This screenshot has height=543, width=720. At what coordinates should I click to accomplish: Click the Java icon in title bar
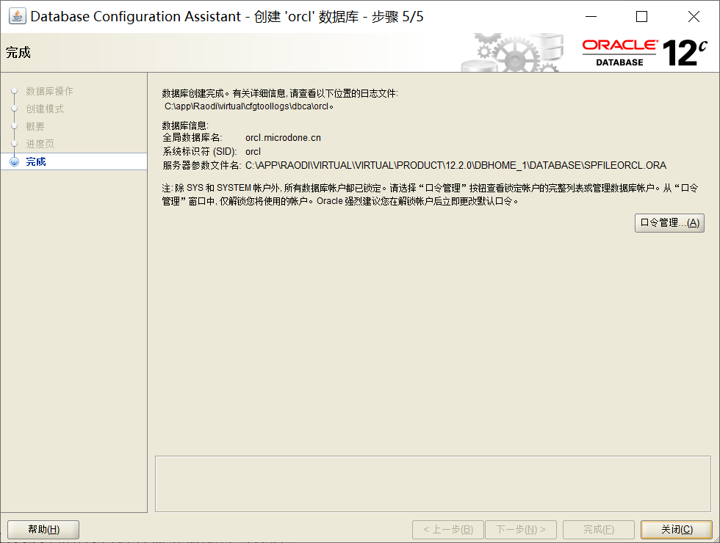pyautogui.click(x=18, y=16)
